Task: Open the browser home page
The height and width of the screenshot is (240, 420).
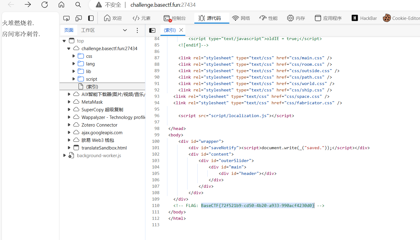Action: tap(61, 5)
